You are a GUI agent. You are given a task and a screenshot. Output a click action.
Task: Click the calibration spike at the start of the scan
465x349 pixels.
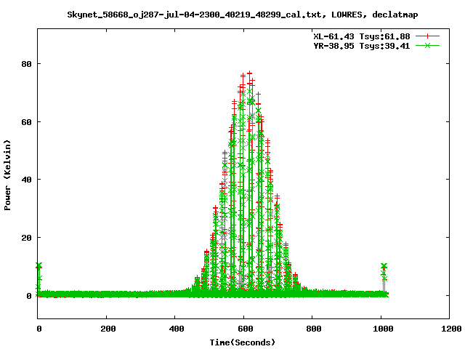coord(39,276)
